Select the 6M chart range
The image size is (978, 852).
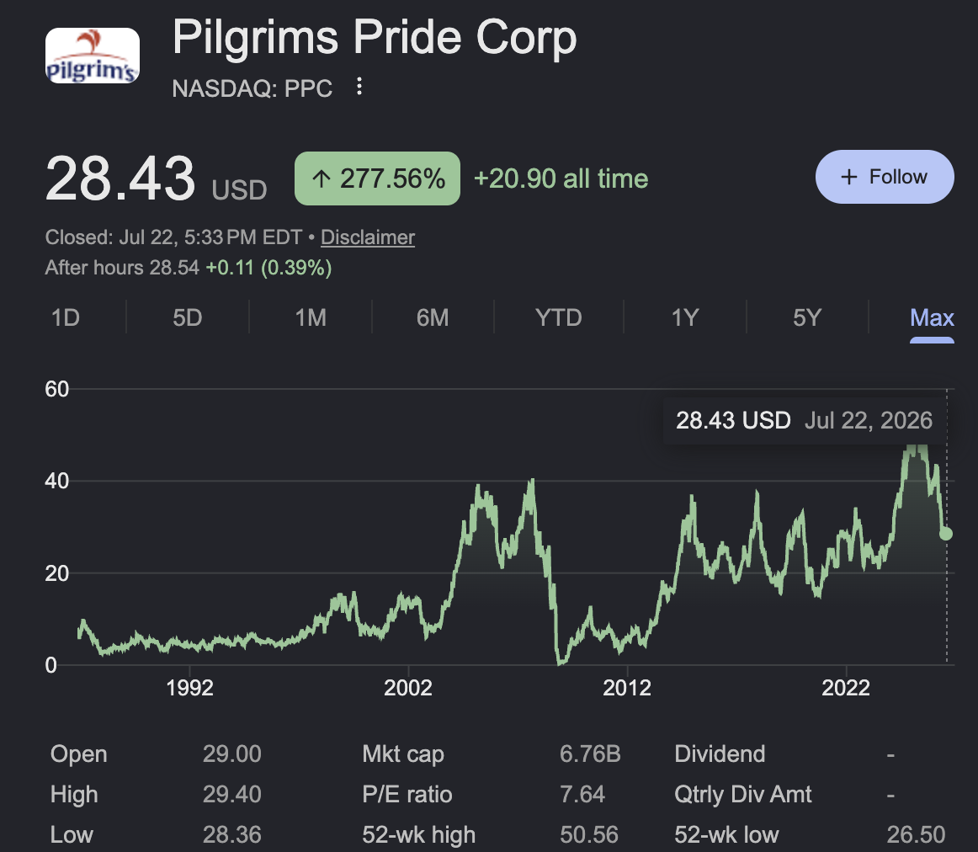point(433,317)
